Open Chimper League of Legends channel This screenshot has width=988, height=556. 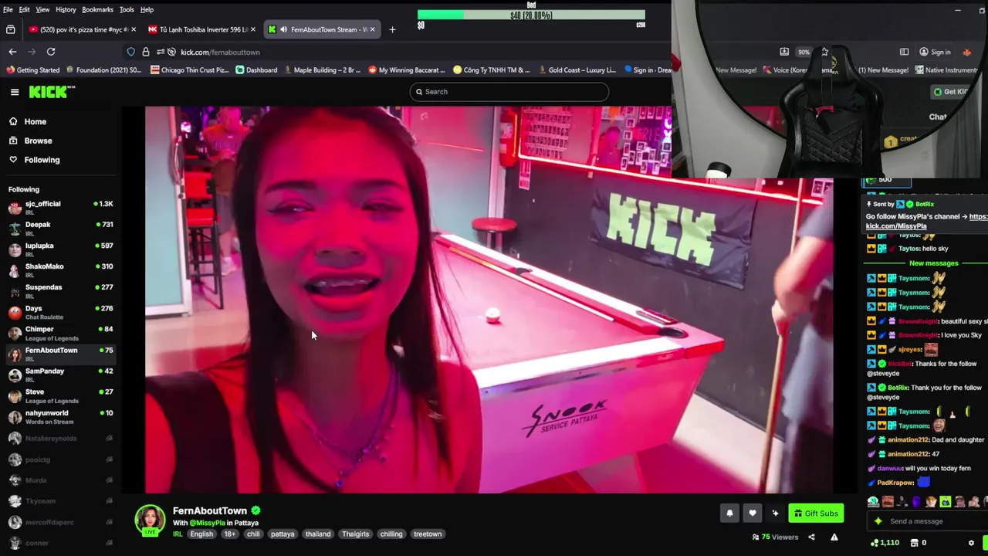coord(60,333)
